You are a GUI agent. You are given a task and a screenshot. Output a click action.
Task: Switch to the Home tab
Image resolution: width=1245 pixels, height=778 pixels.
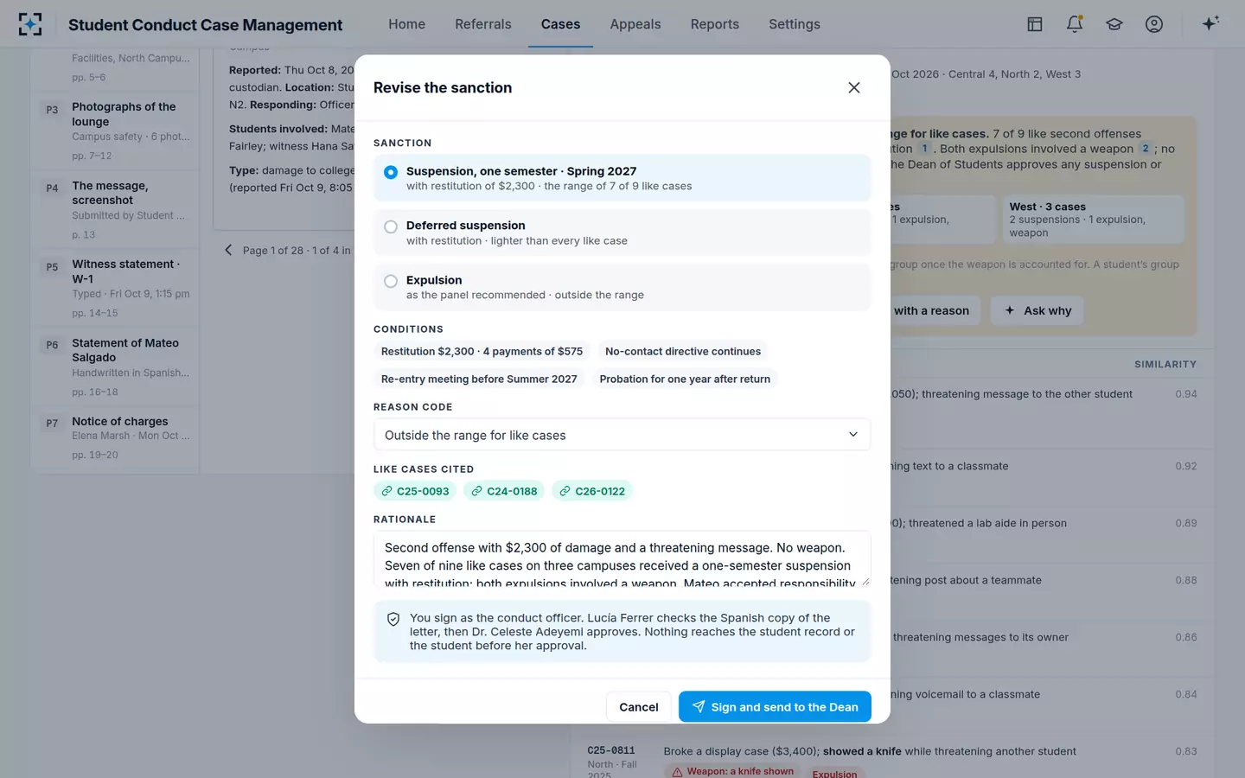pos(406,24)
